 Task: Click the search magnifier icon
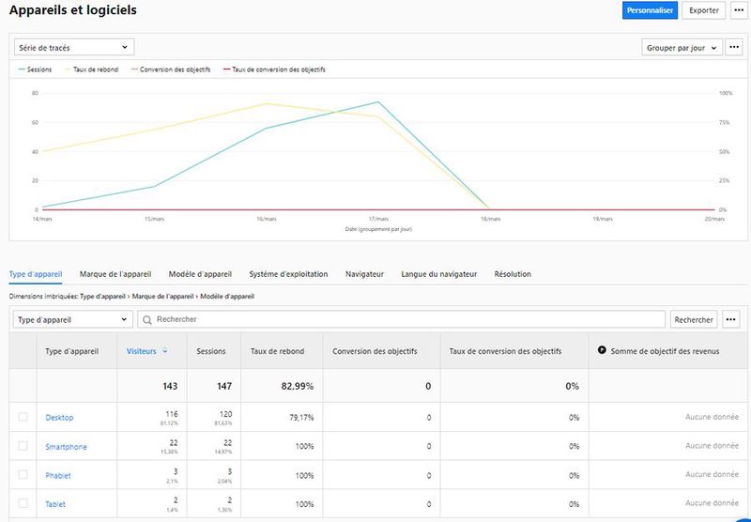147,319
